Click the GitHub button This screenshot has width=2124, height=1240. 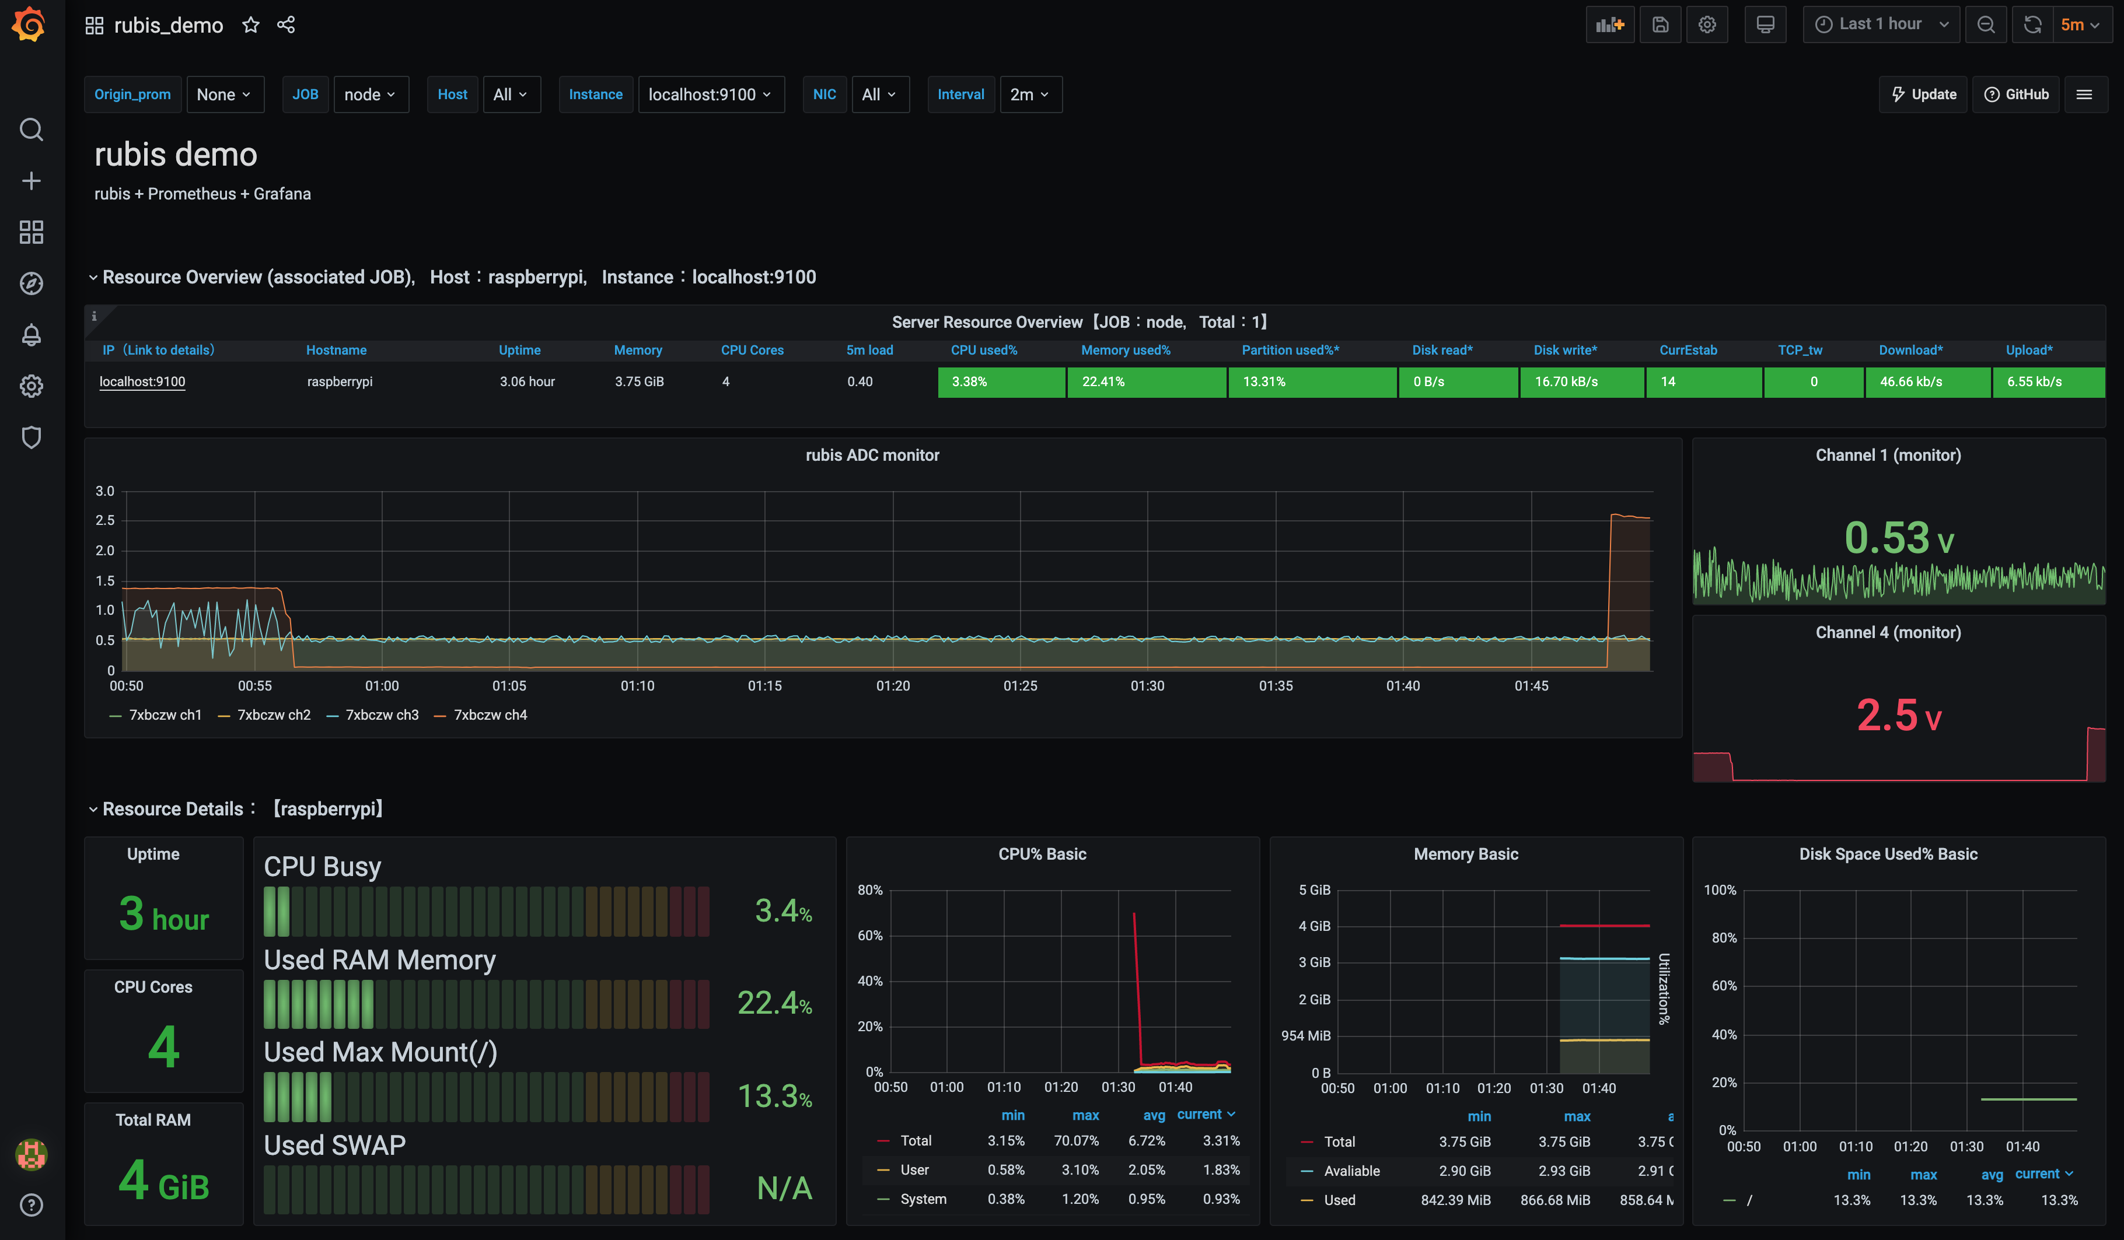coord(2016,94)
